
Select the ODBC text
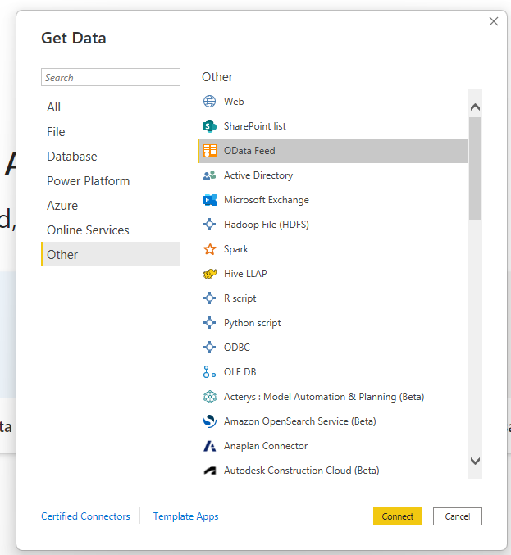(x=236, y=348)
